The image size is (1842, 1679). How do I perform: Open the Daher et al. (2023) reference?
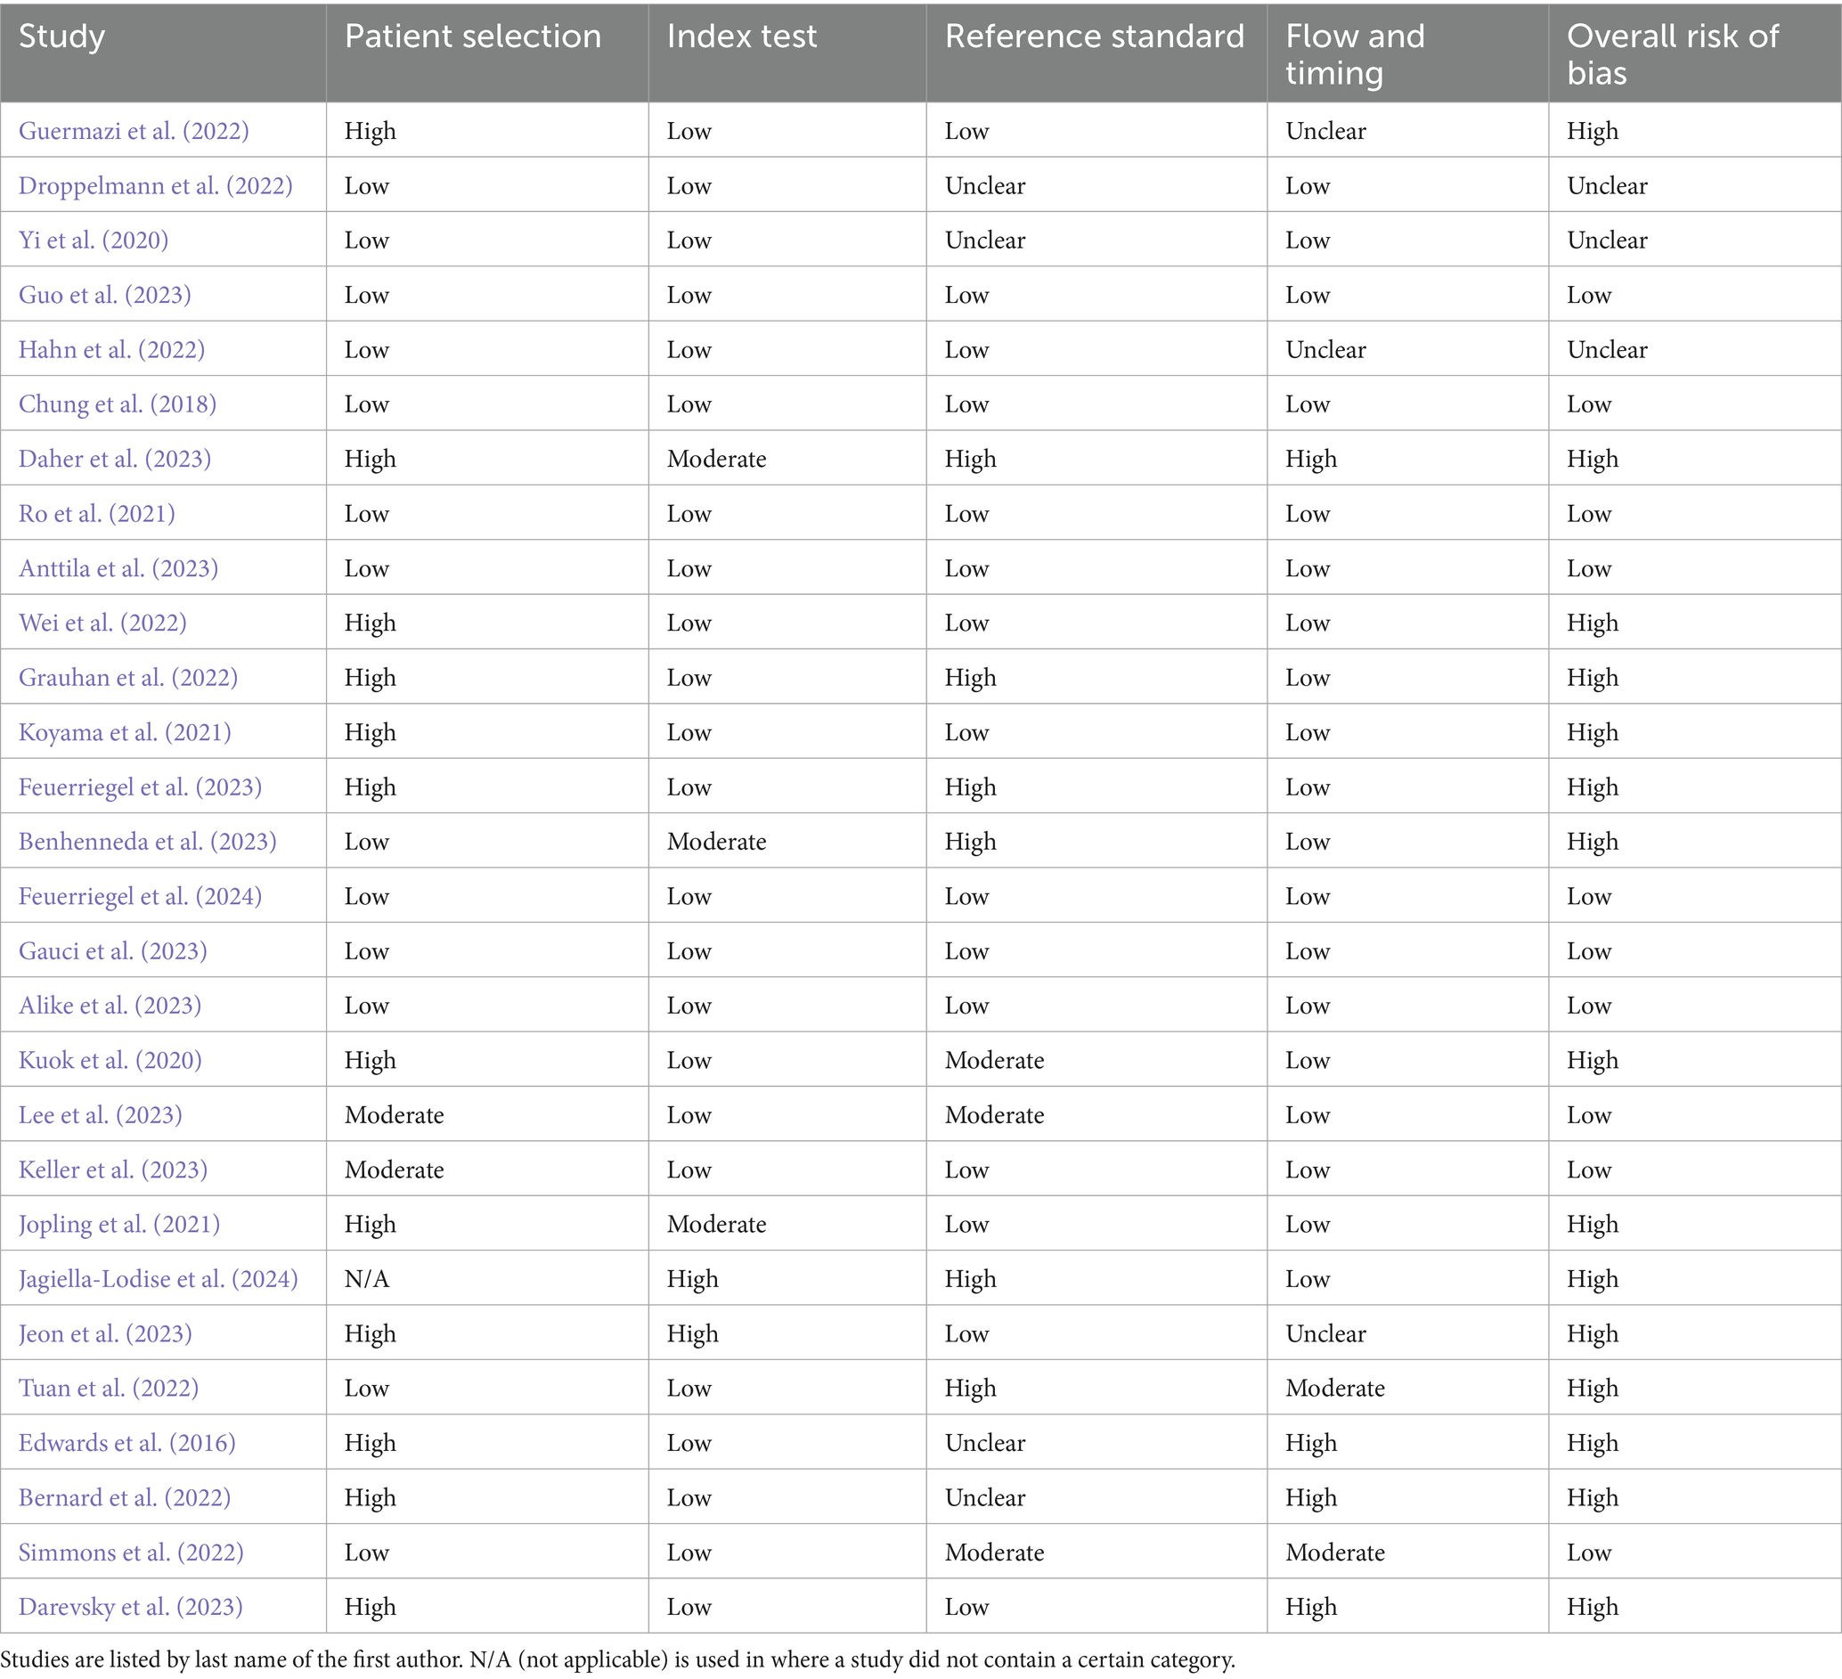pyautogui.click(x=114, y=459)
